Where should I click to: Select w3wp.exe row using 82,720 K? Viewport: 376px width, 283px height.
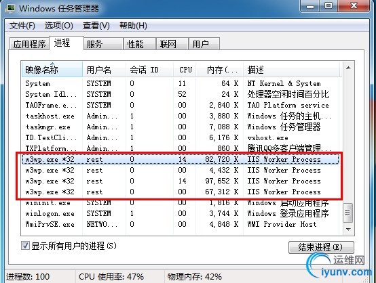pyautogui.click(x=181, y=159)
